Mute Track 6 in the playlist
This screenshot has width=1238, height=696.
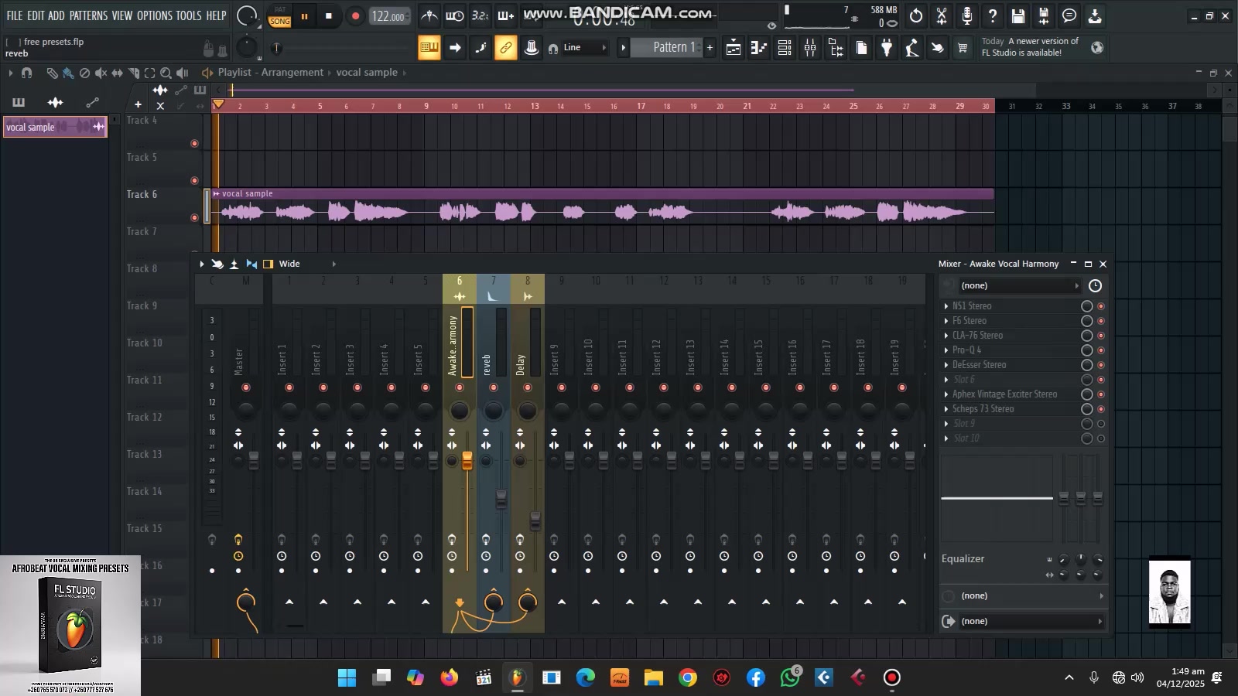(x=194, y=217)
